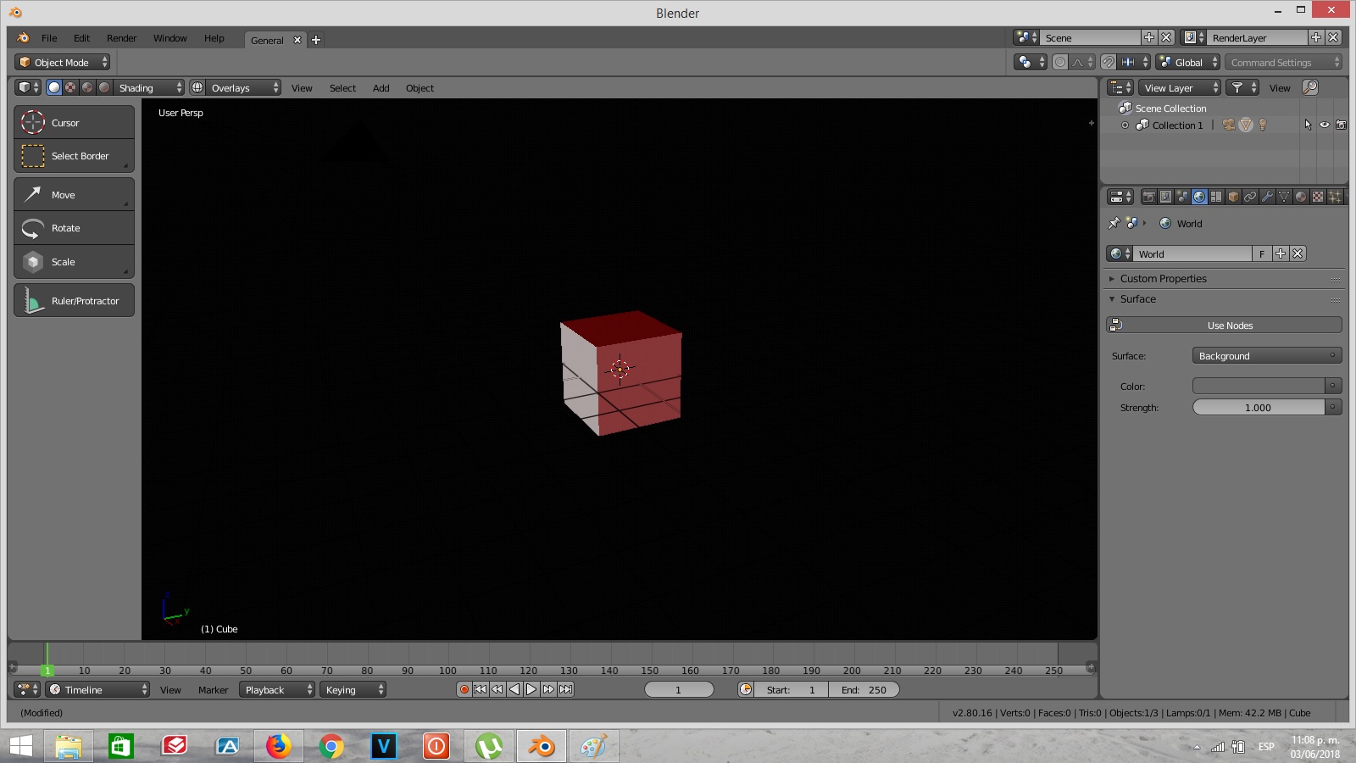The image size is (1356, 763).
Task: Click the World Color swatch
Action: pyautogui.click(x=1259, y=386)
